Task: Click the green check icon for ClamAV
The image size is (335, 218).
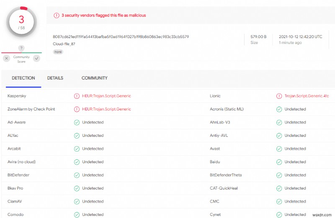Action: pyautogui.click(x=77, y=201)
